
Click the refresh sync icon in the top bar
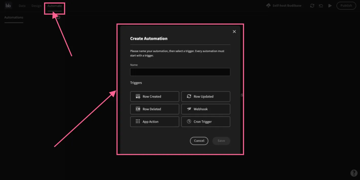point(312,6)
